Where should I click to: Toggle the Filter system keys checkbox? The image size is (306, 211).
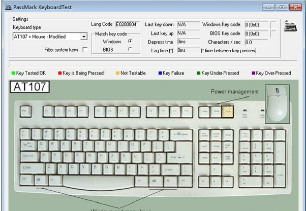(x=85, y=49)
